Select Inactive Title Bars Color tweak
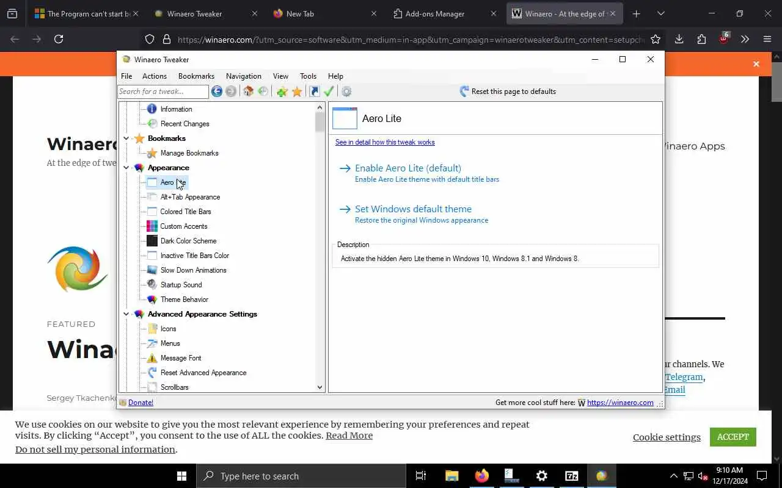Screen dimensions: 782x488 pyautogui.click(x=194, y=256)
